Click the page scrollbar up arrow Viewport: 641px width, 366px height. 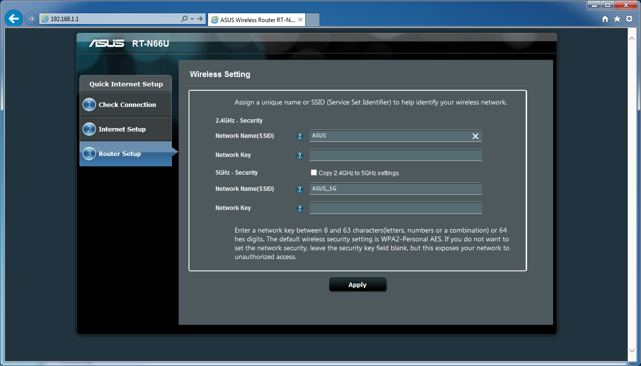click(633, 38)
